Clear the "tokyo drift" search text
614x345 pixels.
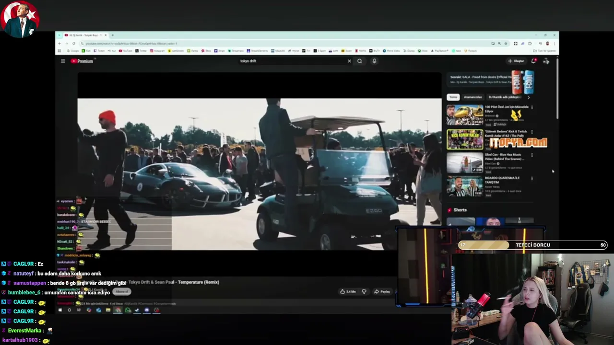pos(349,61)
